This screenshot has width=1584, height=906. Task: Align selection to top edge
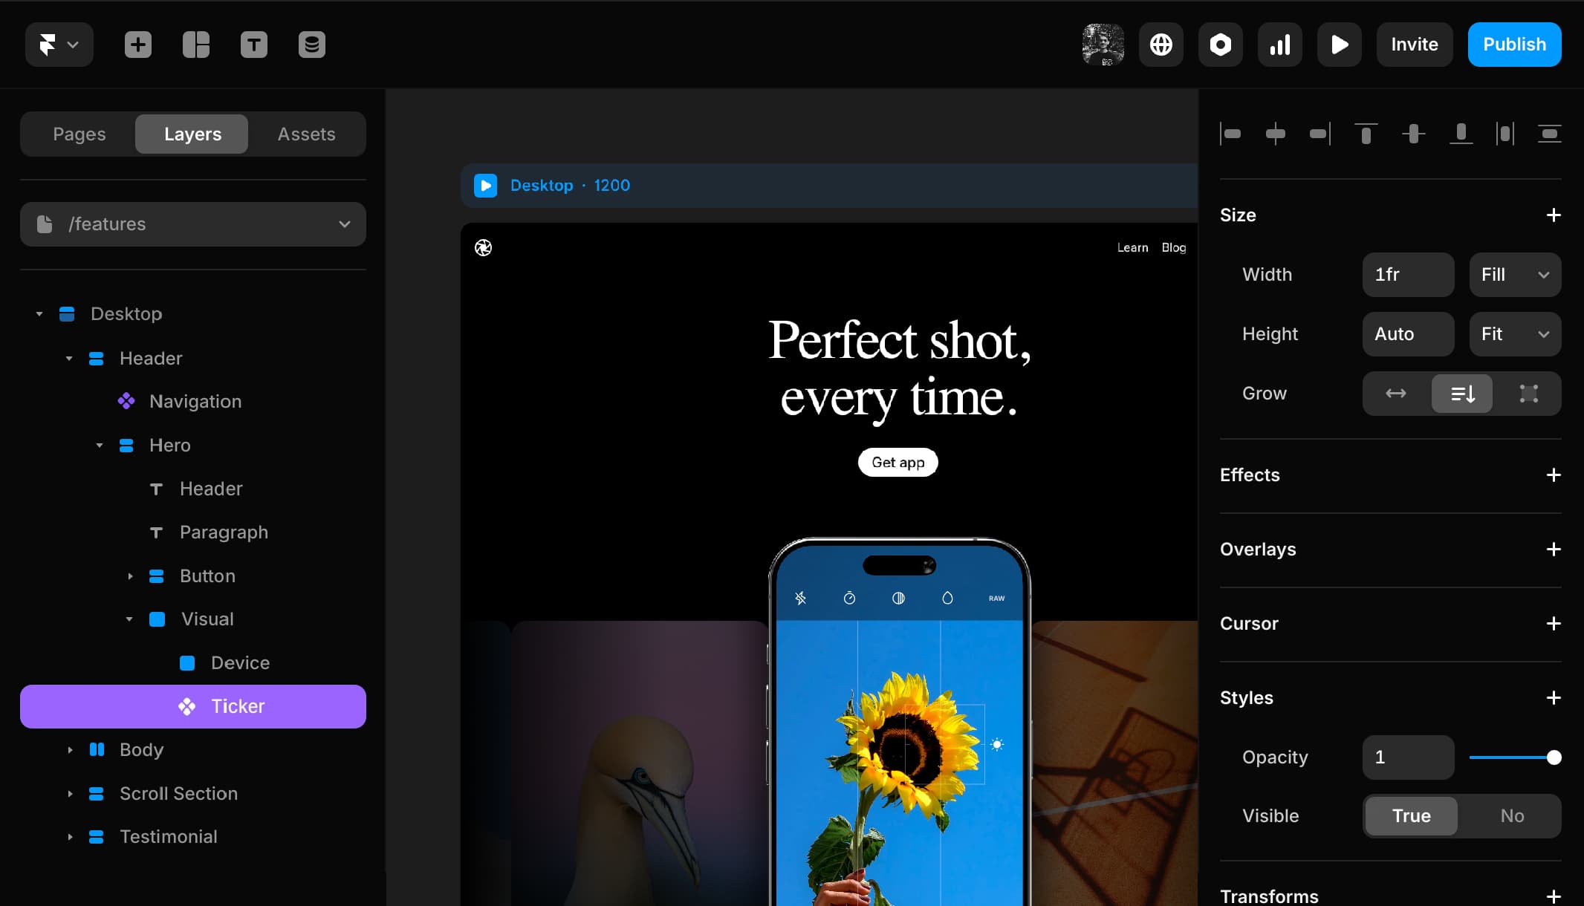(1366, 134)
